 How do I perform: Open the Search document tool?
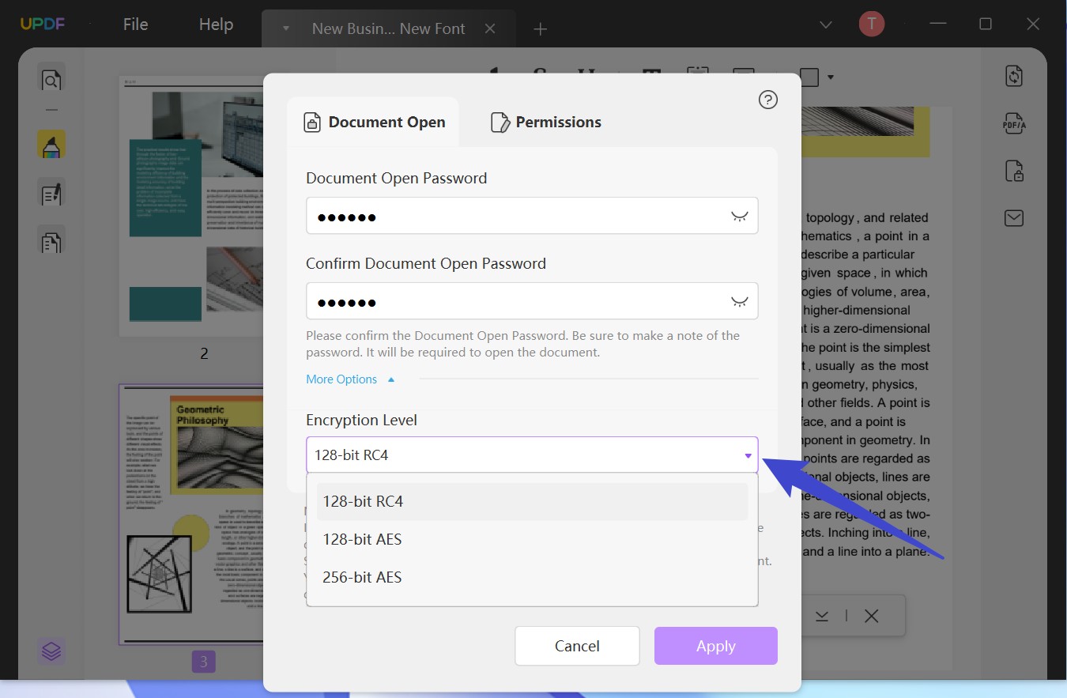pyautogui.click(x=51, y=80)
